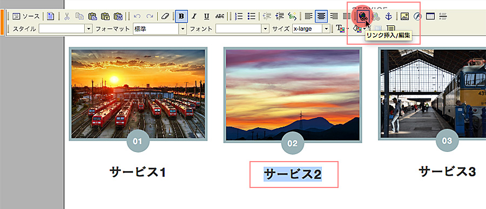This screenshot has width=486, height=209.
Task: Click the Cut scissors icon
Action: click(x=67, y=16)
